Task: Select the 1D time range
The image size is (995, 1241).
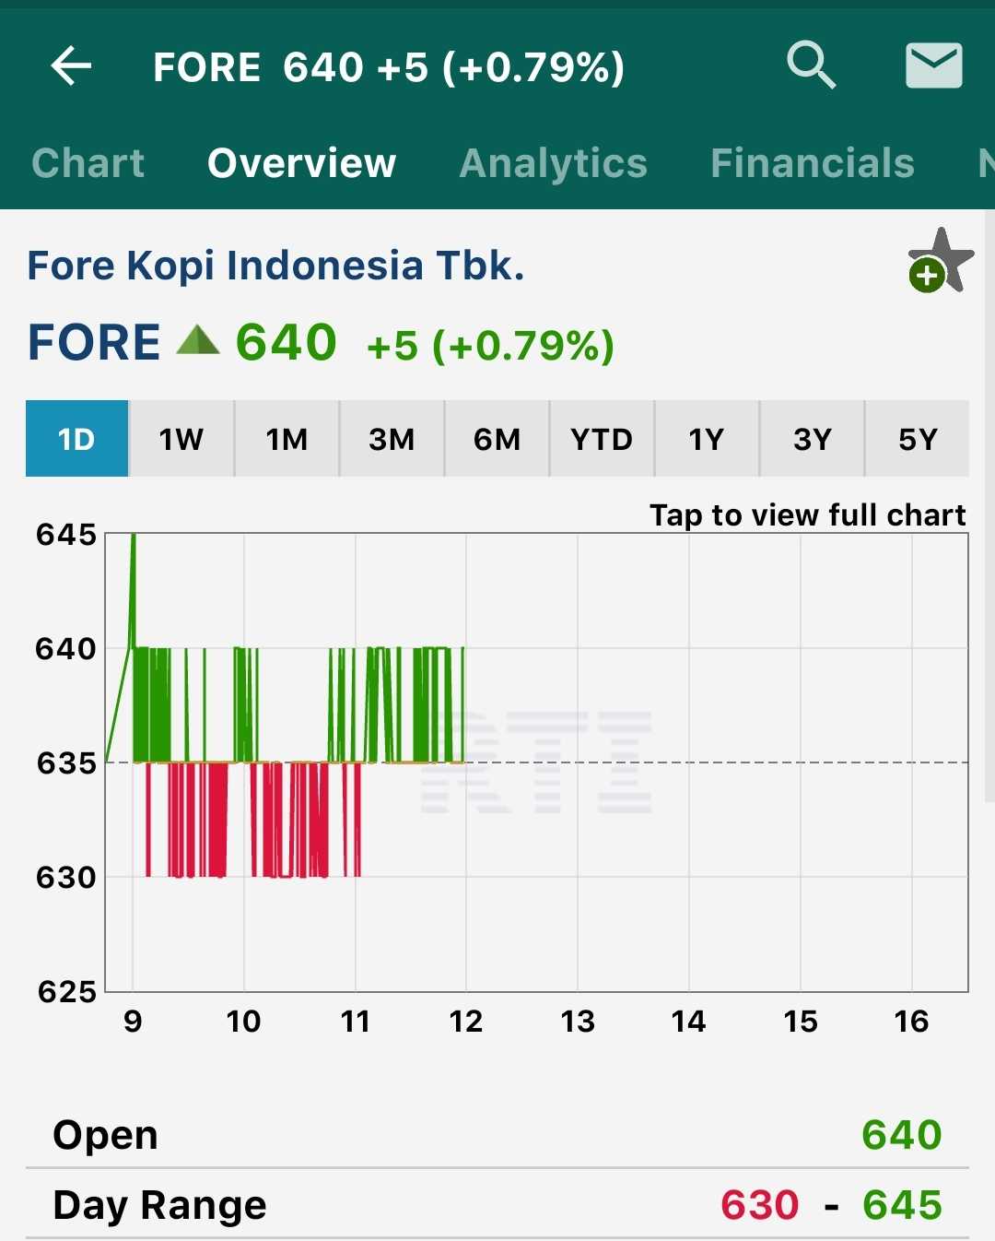Action: [x=76, y=439]
